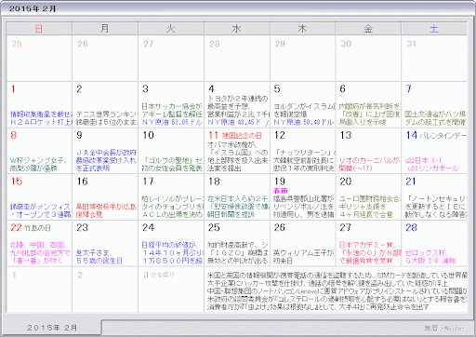Click NY原油 price line on February 3
The width and height of the screenshot is (476, 337).
(x=172, y=122)
